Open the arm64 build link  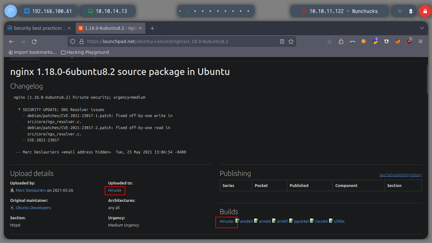[265, 221]
